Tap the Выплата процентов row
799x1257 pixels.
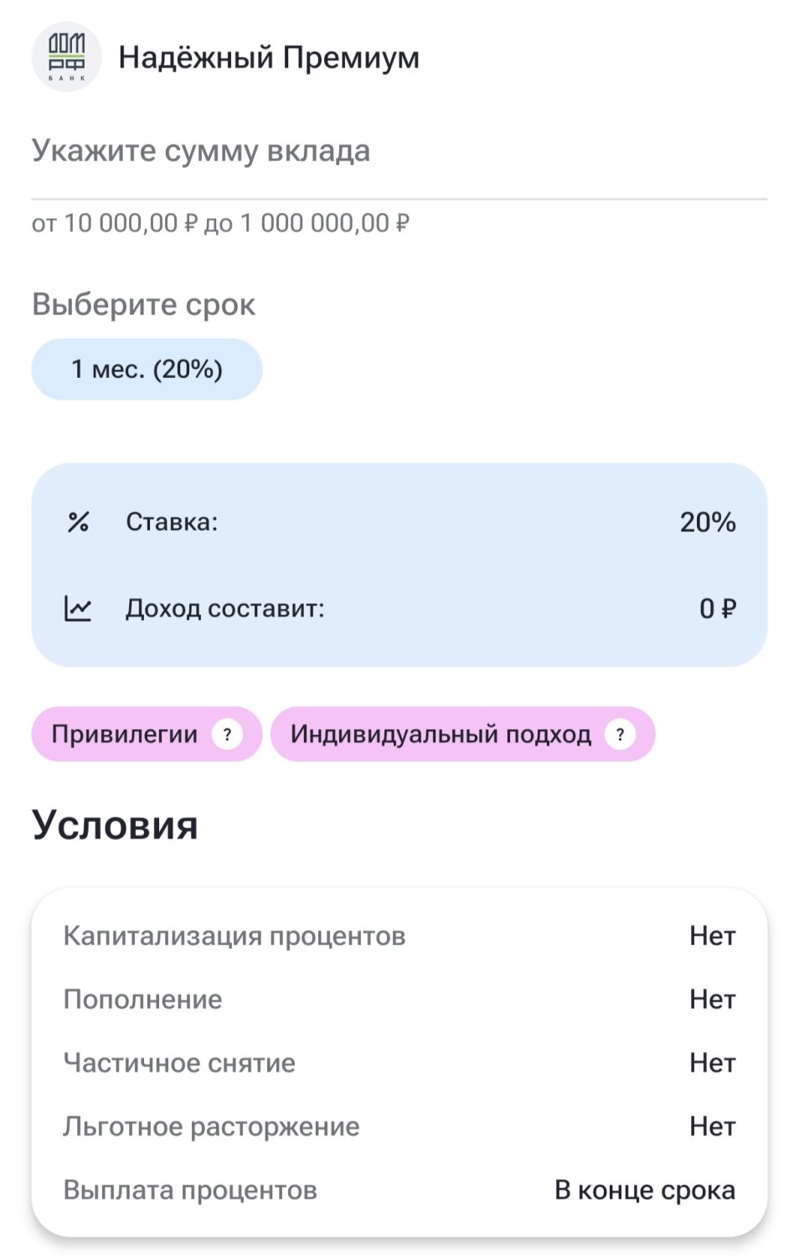399,1191
